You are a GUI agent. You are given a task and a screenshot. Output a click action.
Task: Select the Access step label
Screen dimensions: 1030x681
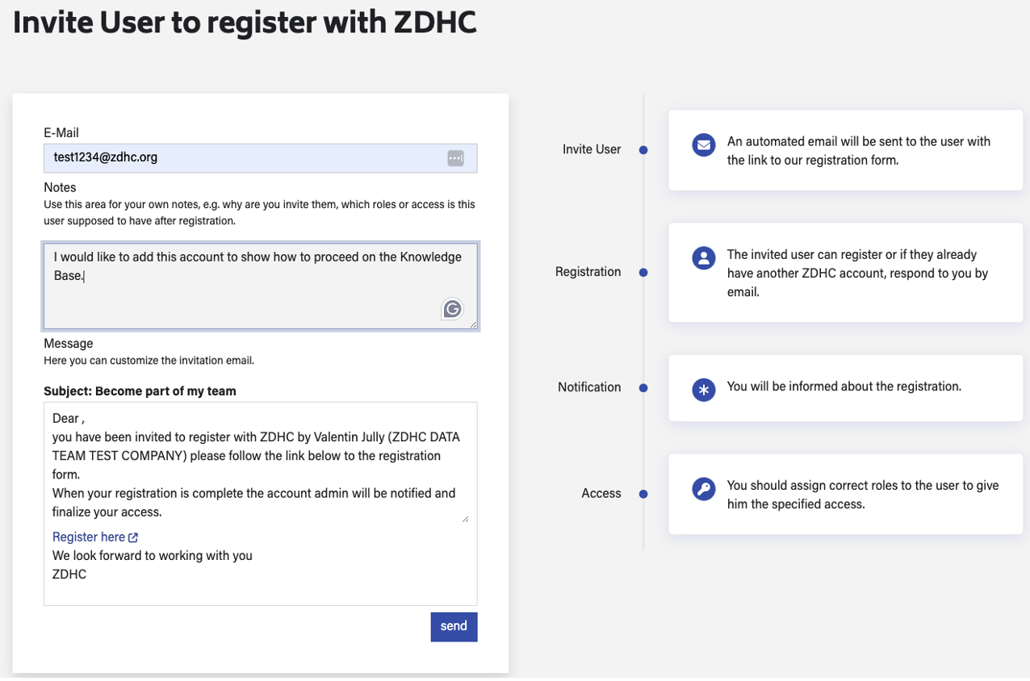[x=601, y=494]
